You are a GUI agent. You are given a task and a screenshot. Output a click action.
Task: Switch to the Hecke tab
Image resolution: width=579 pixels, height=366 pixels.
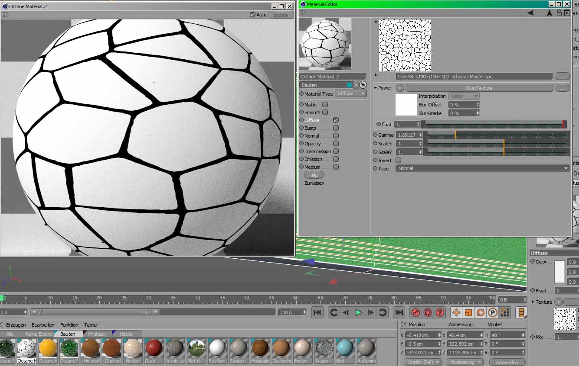click(x=126, y=334)
